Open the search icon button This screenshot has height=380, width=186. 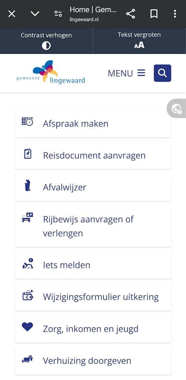click(162, 73)
